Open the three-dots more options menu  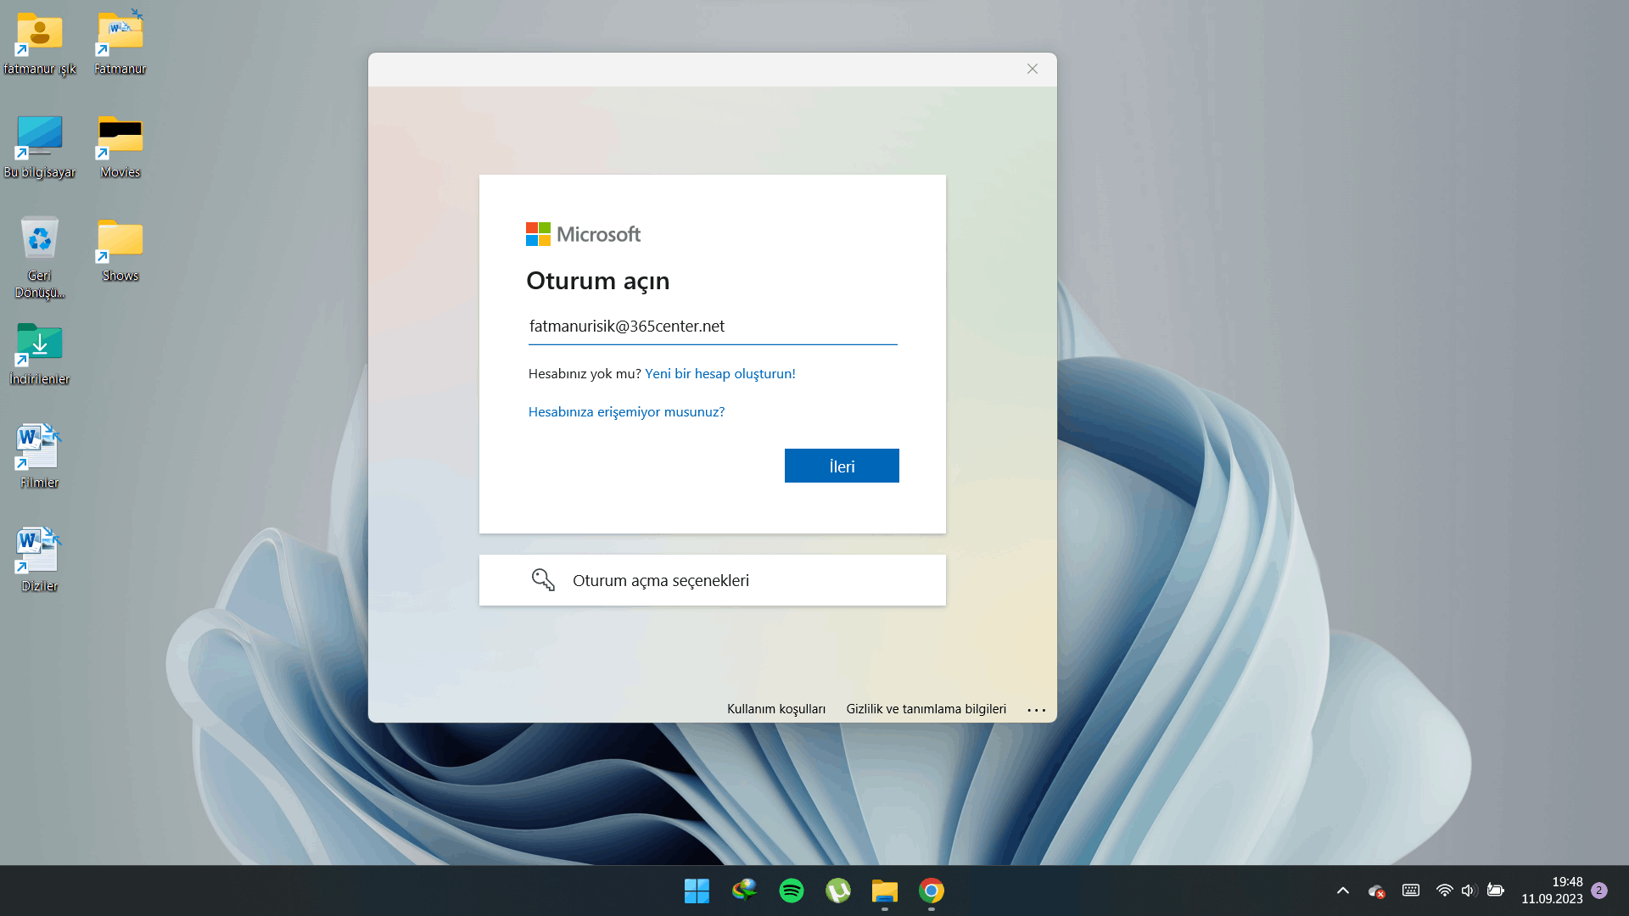[x=1036, y=710]
